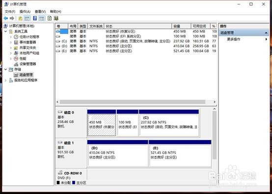Open 操作(A) menu
The width and height of the screenshot is (272, 194).
(25, 12)
